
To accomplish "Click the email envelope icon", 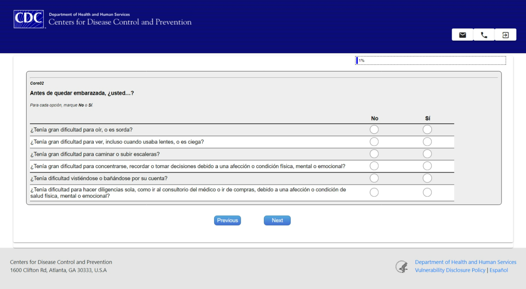I will point(462,35).
